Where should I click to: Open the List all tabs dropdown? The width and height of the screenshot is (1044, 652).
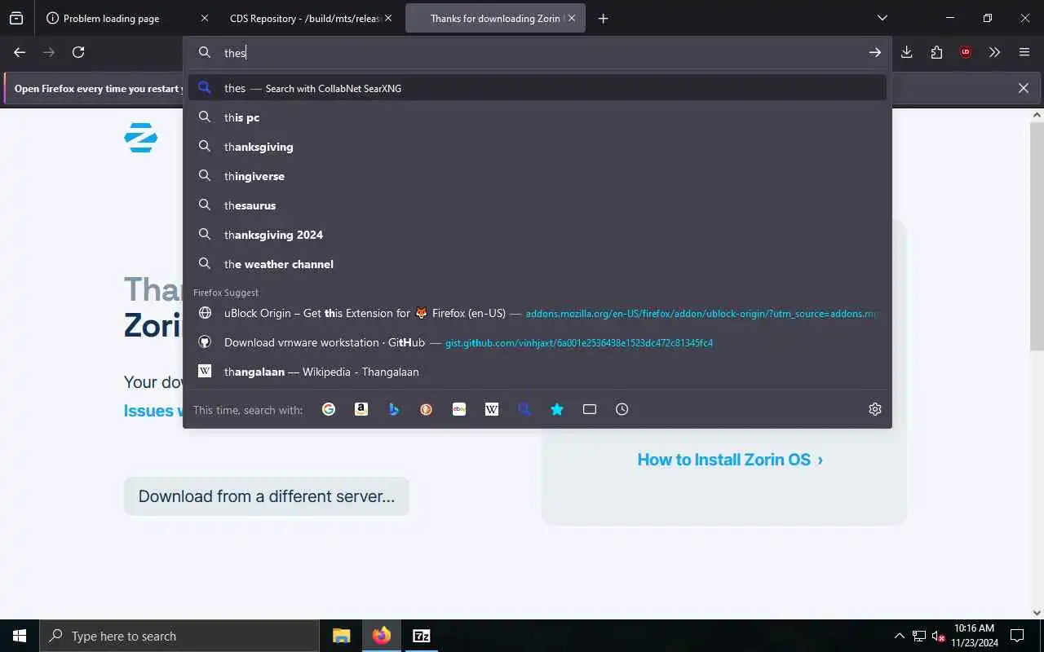(882, 18)
